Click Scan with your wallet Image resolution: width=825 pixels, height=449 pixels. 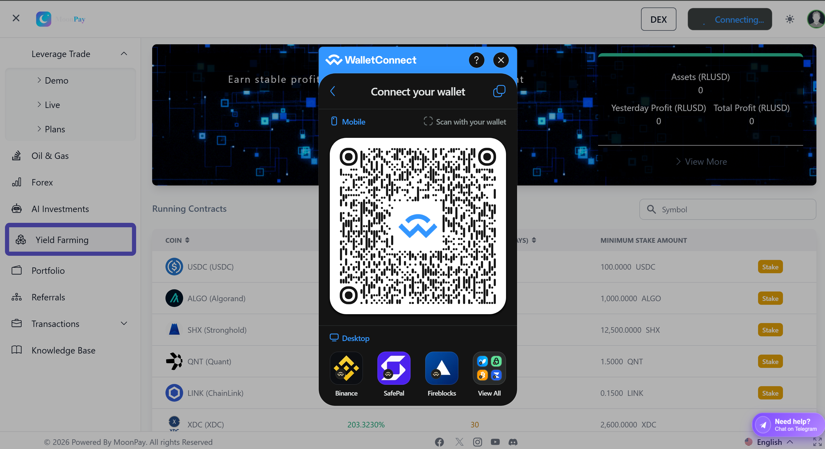[465, 122]
